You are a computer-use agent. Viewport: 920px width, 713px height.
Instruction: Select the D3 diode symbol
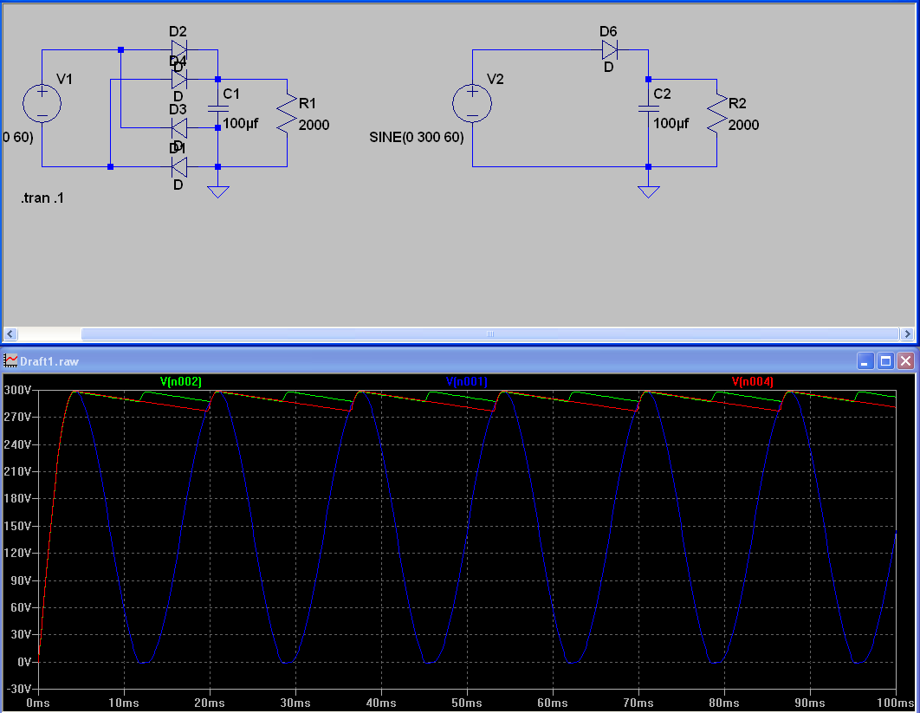click(x=179, y=127)
